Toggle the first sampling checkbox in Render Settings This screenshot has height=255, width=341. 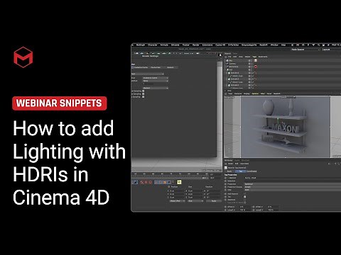tap(144, 91)
